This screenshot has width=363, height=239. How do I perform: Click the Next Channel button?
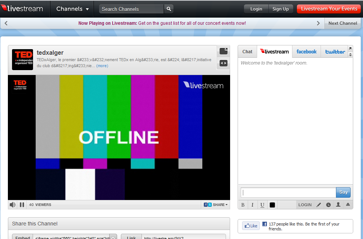[343, 23]
